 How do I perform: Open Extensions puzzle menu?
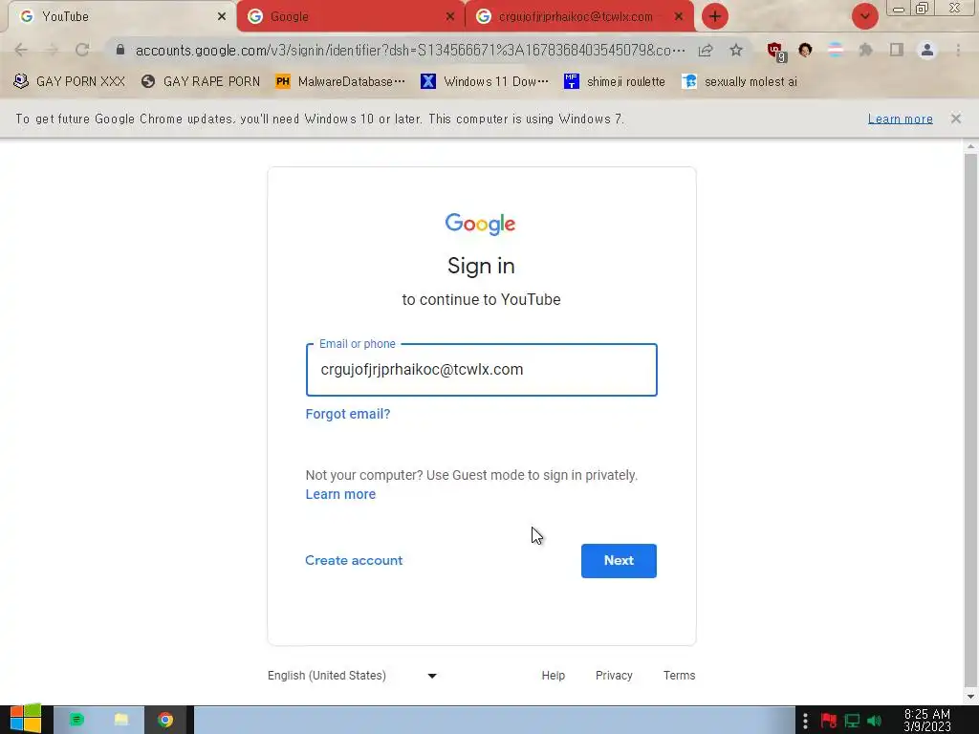[x=865, y=50]
